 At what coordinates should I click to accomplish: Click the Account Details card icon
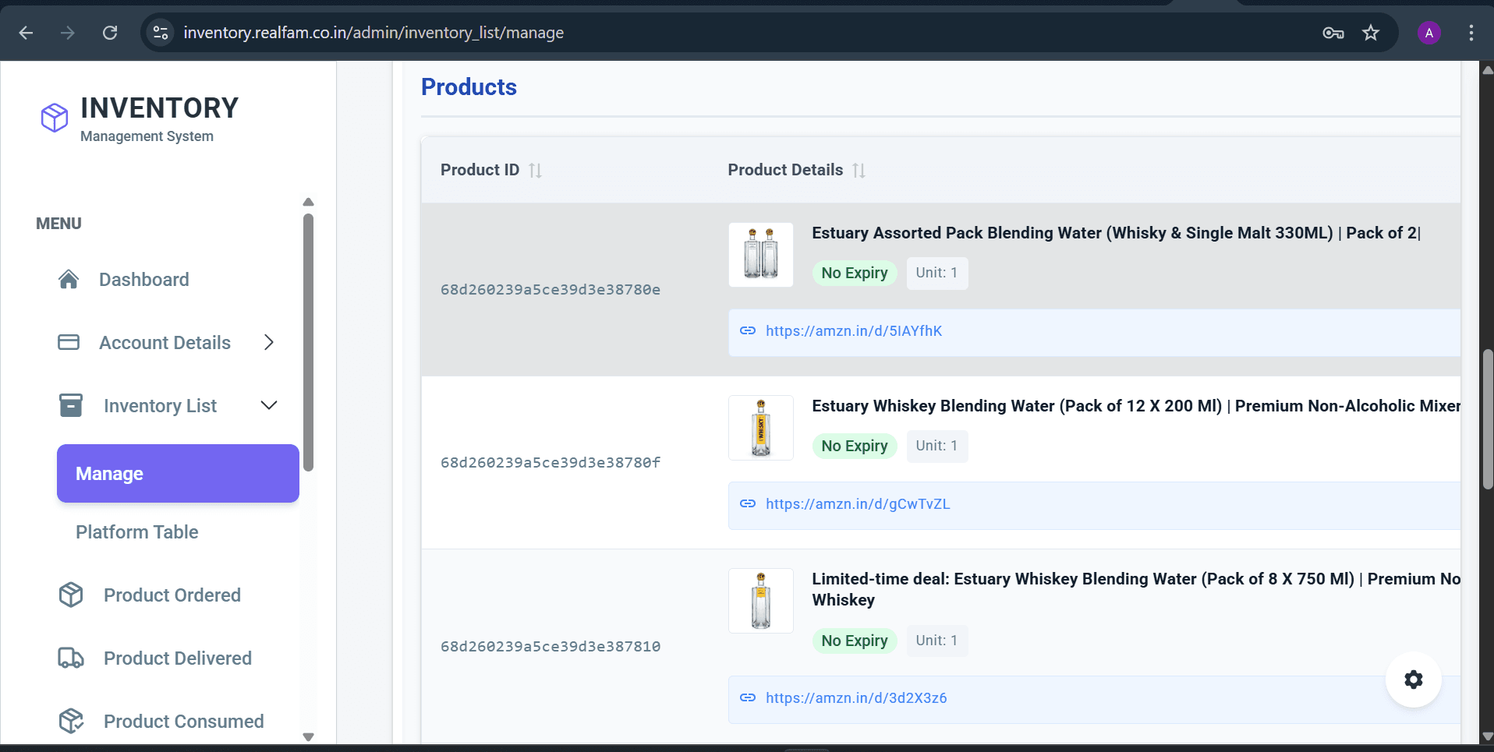[x=69, y=342]
